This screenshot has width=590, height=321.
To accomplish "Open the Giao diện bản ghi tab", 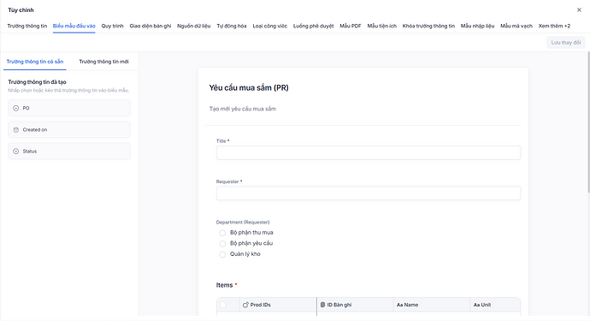I will (x=150, y=26).
